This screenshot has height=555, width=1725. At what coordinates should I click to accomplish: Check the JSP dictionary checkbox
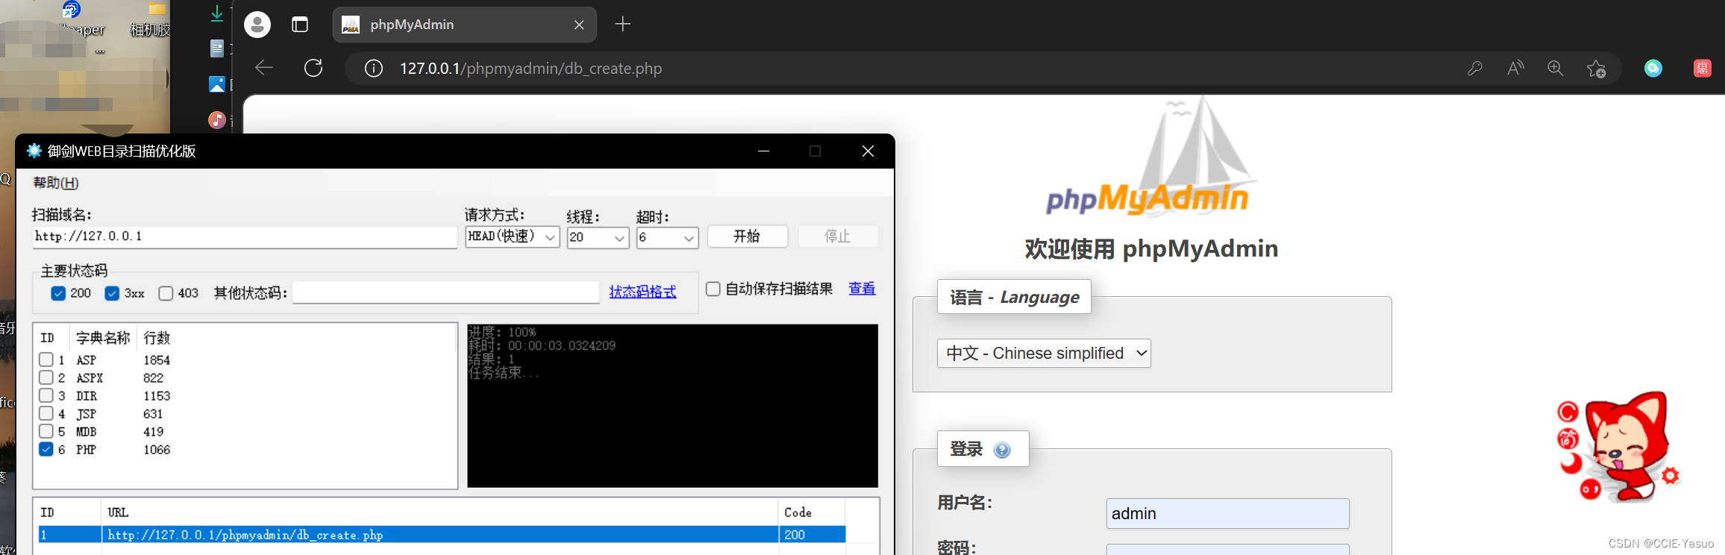46,413
